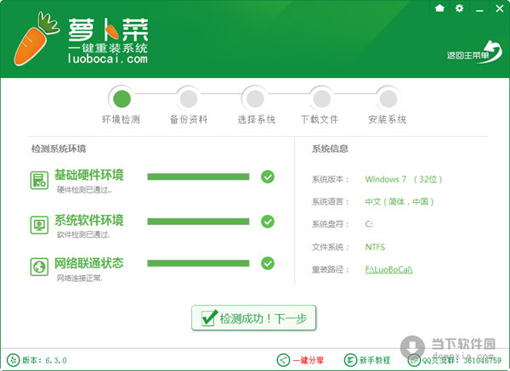Image resolution: width=510 pixels, height=371 pixels.
Task: Click 返回主菜单 return arrow button
Action: pos(474,53)
